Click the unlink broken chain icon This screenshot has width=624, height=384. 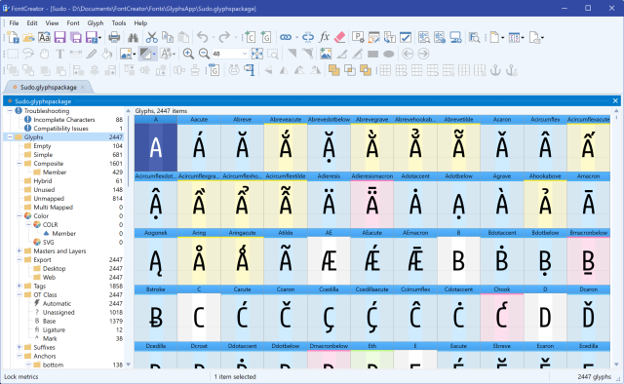(x=308, y=37)
